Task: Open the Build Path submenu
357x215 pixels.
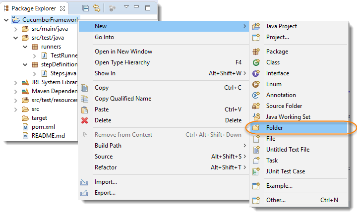Action: click(164, 146)
